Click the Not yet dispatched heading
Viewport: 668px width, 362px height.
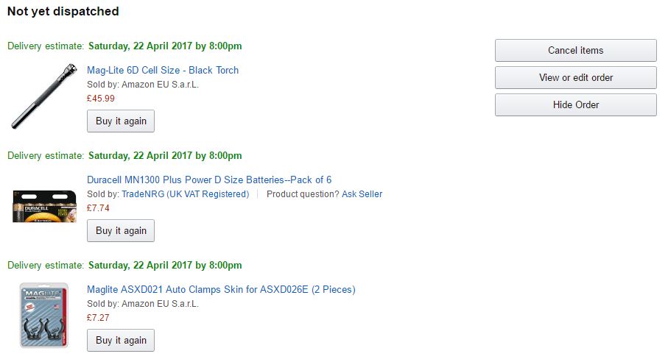63,12
